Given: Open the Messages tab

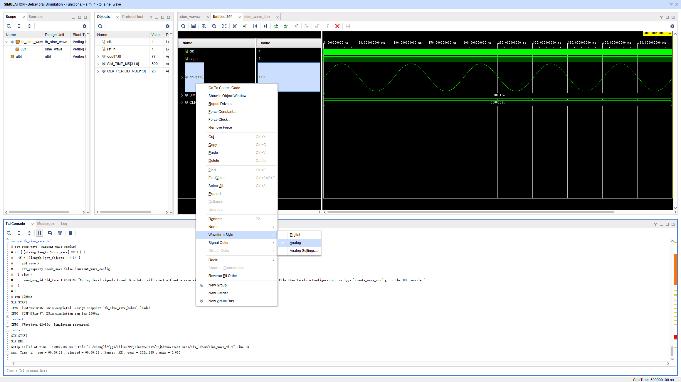Looking at the screenshot, I should click(46, 224).
